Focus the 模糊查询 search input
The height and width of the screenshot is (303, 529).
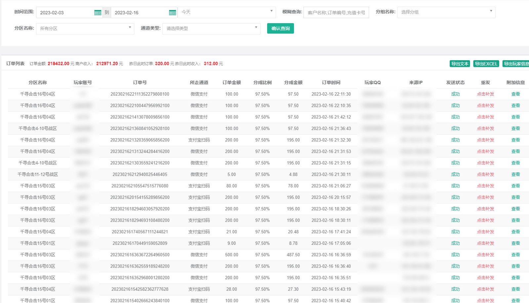[x=336, y=13]
